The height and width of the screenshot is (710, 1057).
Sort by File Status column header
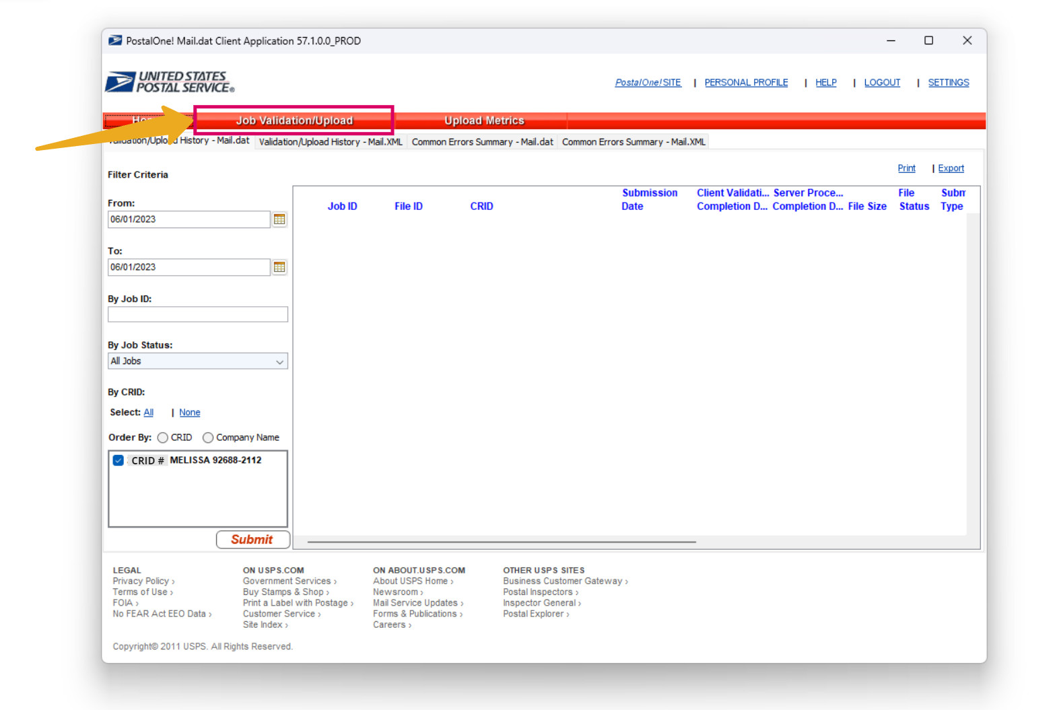(914, 200)
